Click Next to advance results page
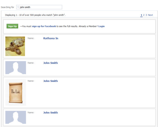The height and width of the screenshot is (127, 158). (x=150, y=15)
